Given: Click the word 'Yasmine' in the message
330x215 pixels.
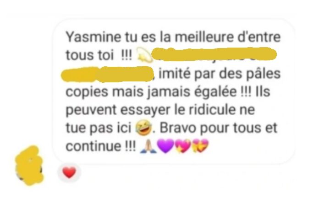Looking at the screenshot, I should pos(93,37).
